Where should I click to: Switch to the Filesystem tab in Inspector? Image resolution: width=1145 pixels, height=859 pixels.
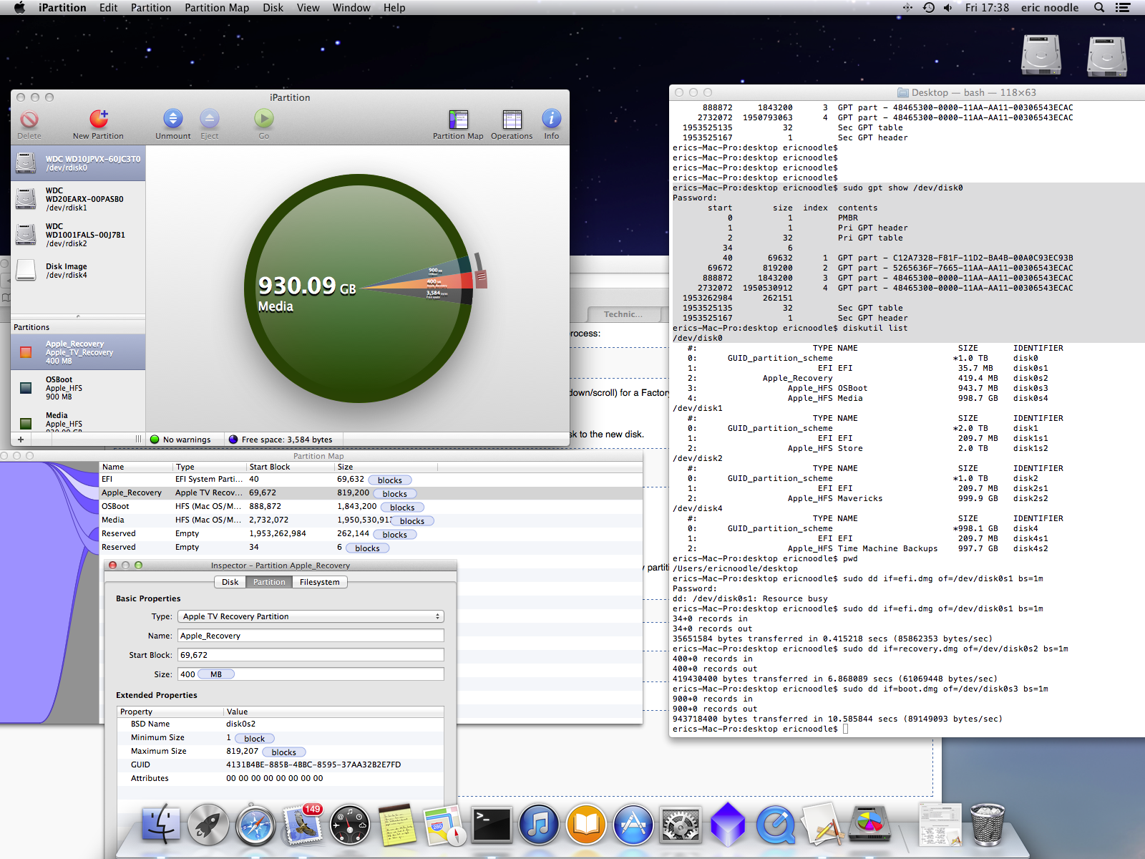[320, 582]
